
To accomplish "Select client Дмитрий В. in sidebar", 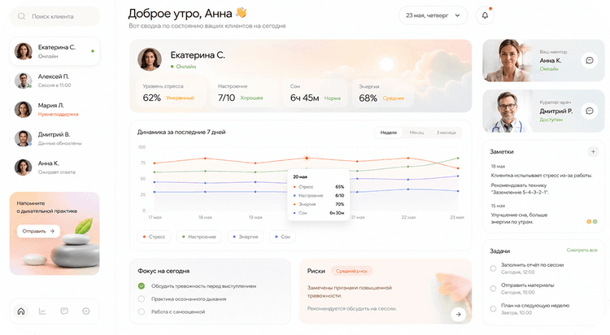I will point(54,138).
